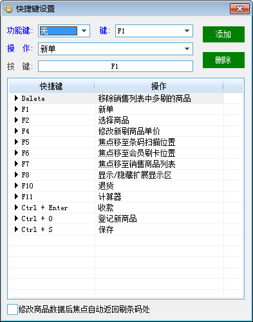The height and width of the screenshot is (322, 253).
Task: Click the 新单 operation cell in list
Action: (159, 109)
